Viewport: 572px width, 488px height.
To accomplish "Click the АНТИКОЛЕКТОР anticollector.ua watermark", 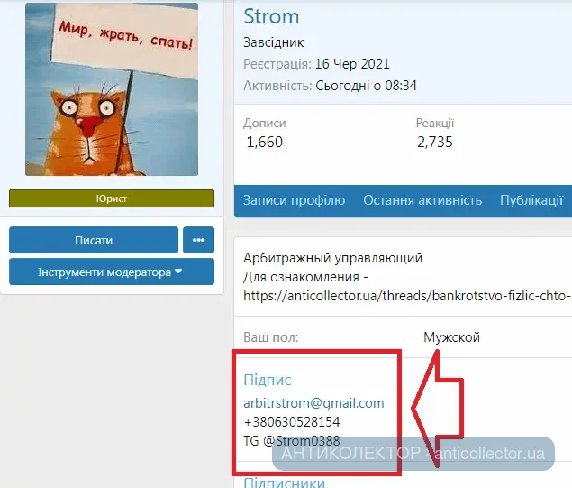I will tap(413, 454).
